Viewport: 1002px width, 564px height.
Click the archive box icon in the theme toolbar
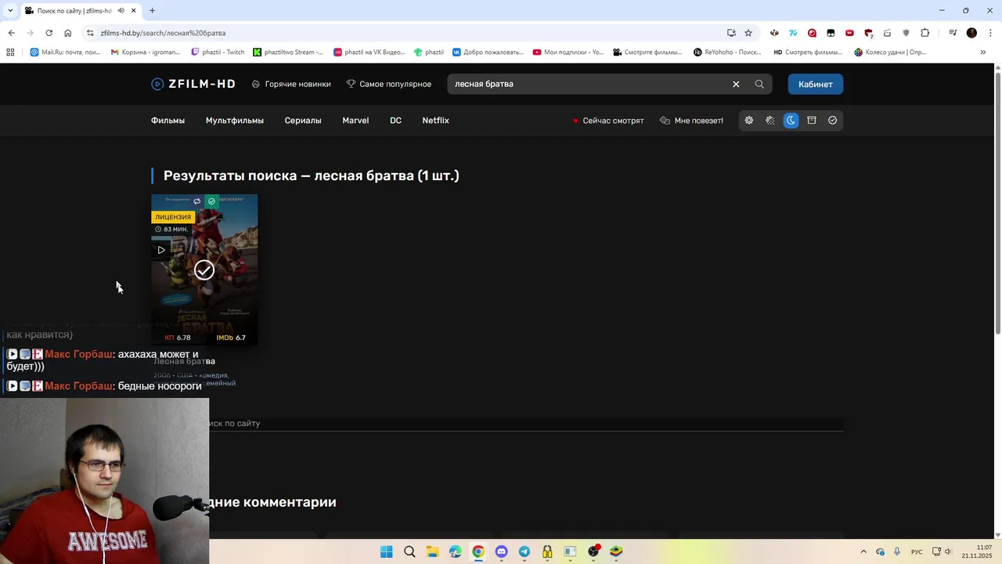(x=812, y=121)
